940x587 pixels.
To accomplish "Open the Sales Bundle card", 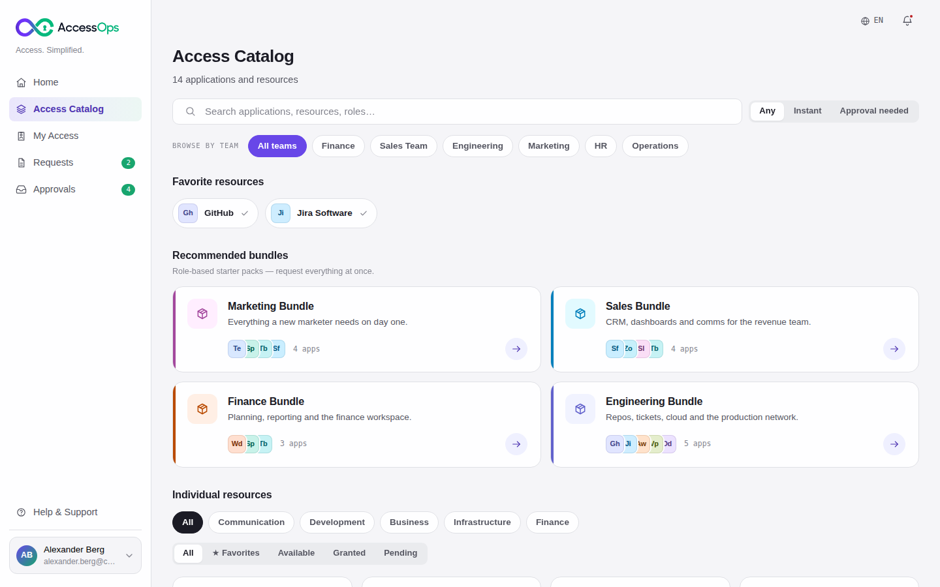I will tap(735, 329).
